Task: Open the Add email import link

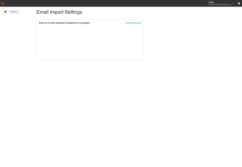Action: point(133,23)
